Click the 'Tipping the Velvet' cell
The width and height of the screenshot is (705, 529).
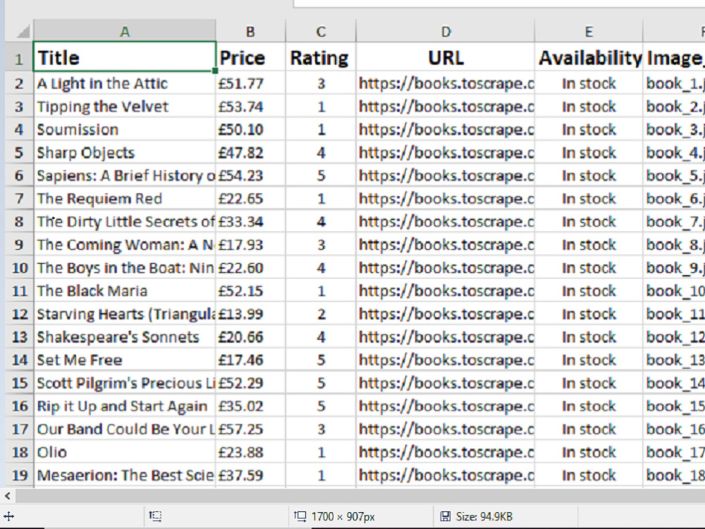[125, 107]
